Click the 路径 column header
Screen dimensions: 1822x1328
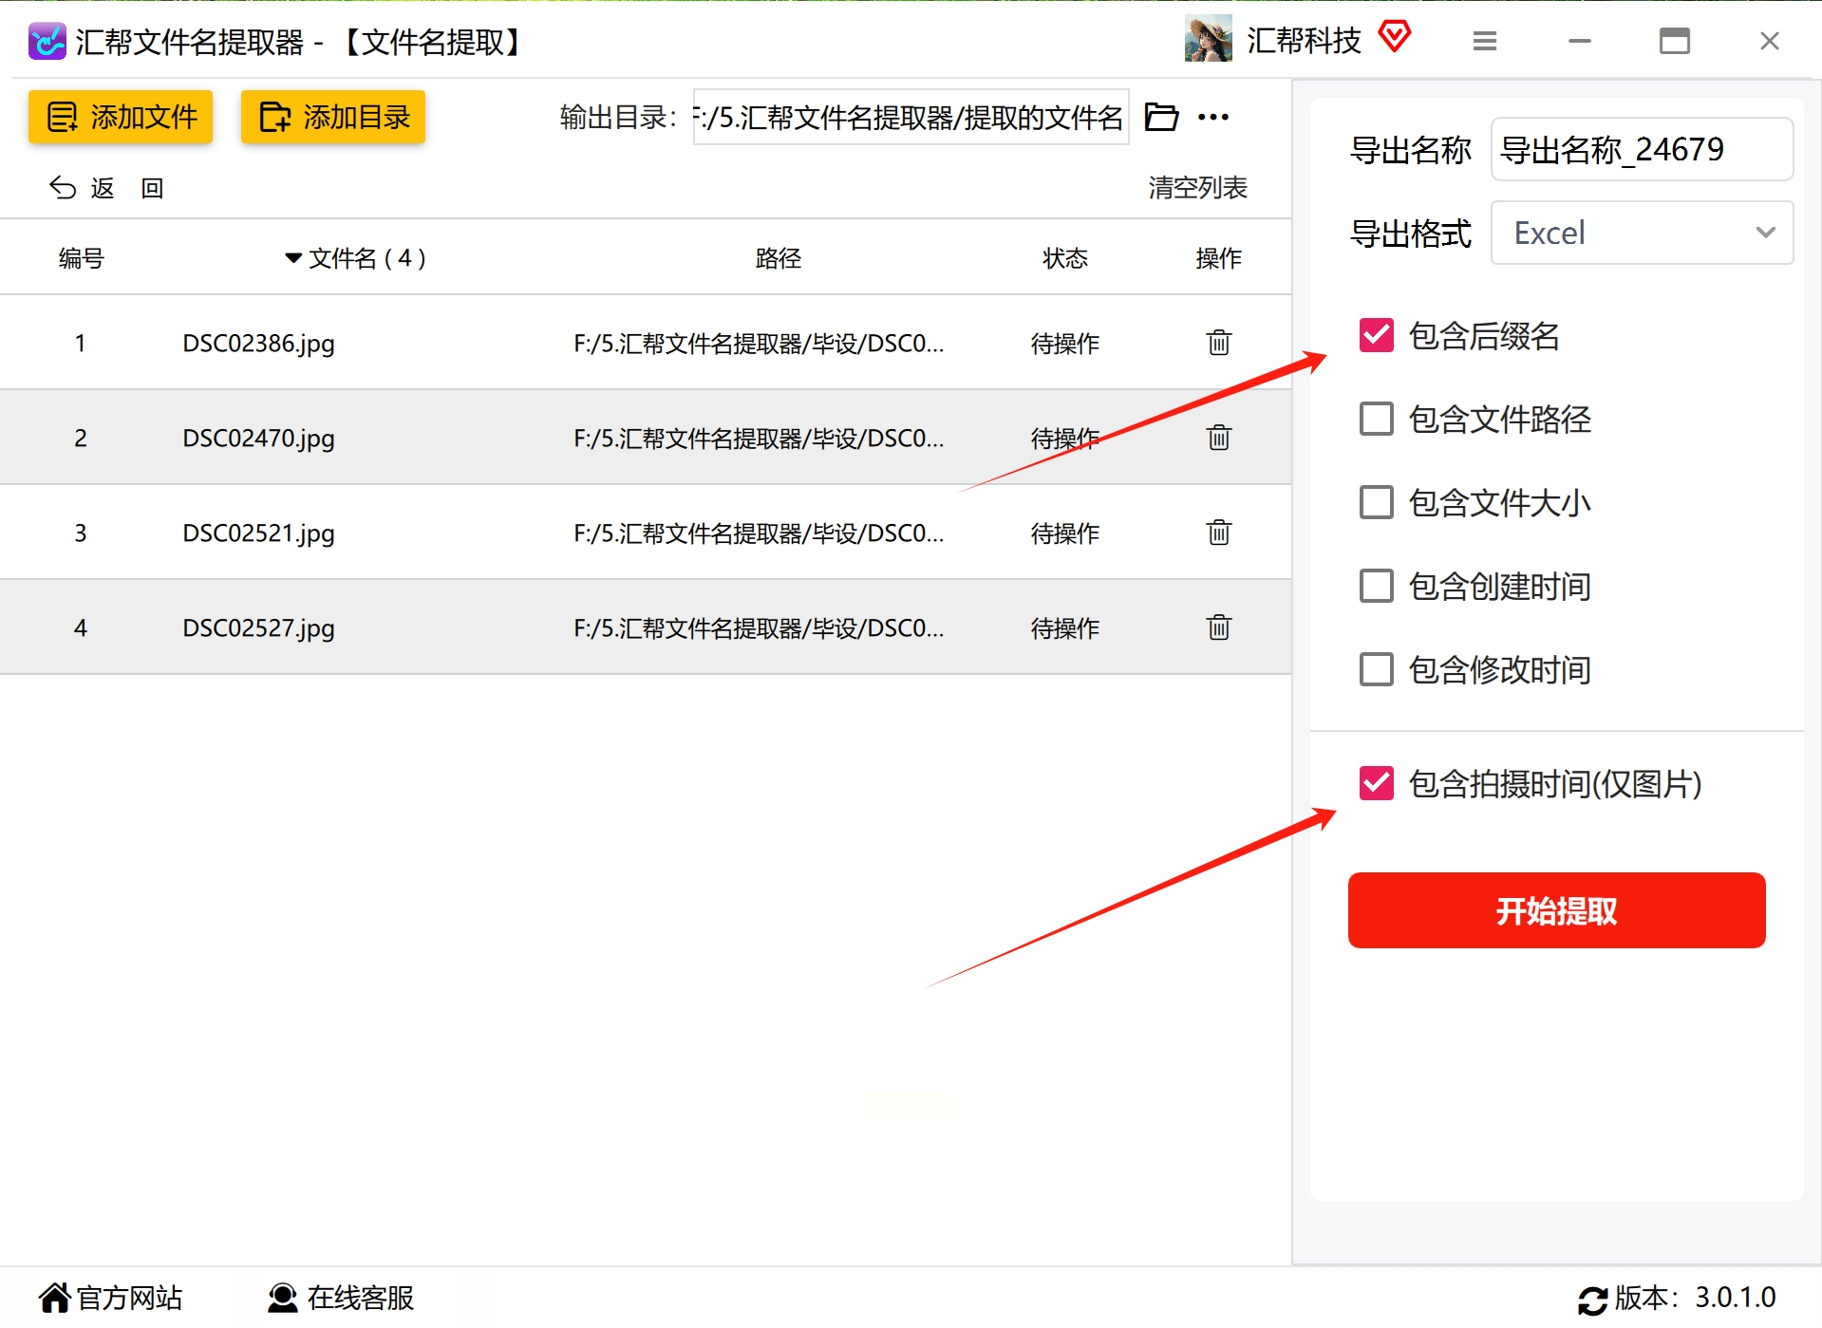[779, 258]
